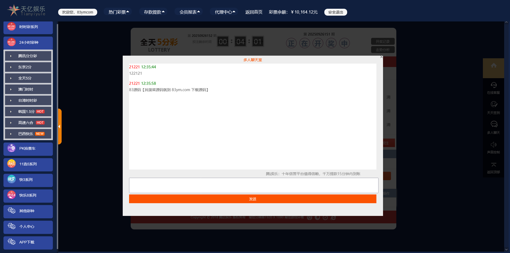Viewport: 510px width, 253px height.
Task: Select 高速六合 HOT lottery item
Action: pos(28,123)
